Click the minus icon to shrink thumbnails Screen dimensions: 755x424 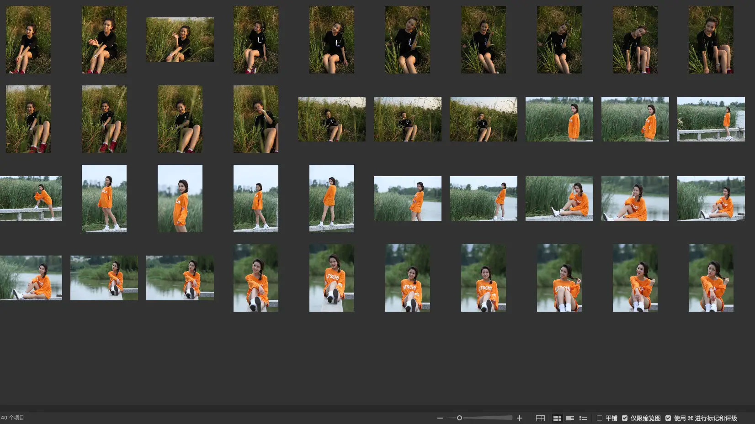(x=440, y=418)
